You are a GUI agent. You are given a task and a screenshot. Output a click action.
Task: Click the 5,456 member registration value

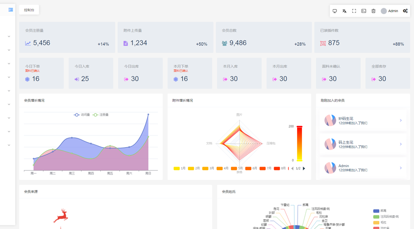[x=41, y=43]
